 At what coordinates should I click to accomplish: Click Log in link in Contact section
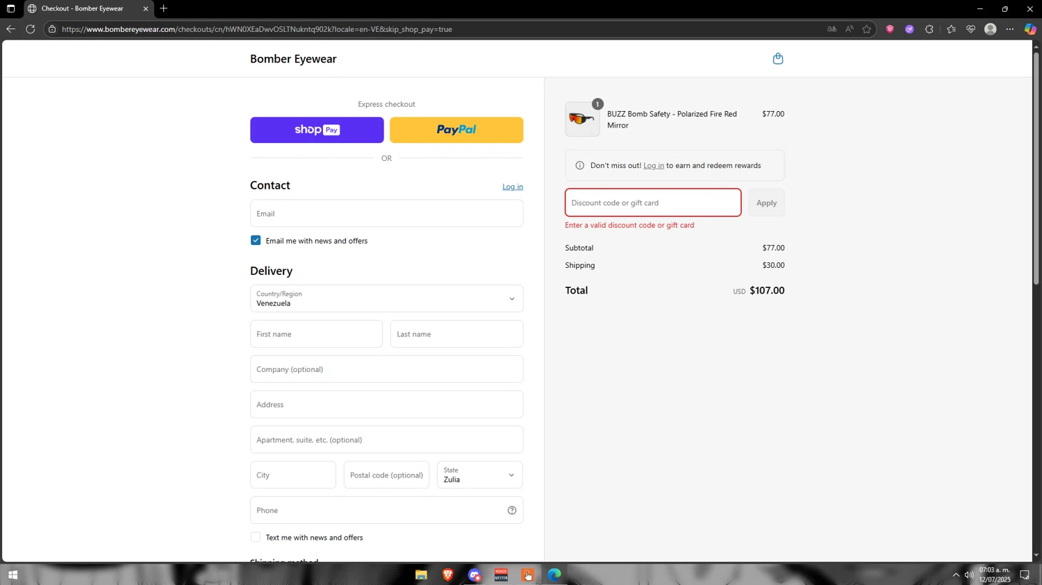pyautogui.click(x=513, y=187)
